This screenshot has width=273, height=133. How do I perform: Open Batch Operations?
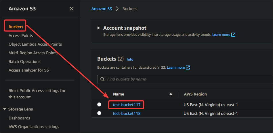[x=24, y=62]
